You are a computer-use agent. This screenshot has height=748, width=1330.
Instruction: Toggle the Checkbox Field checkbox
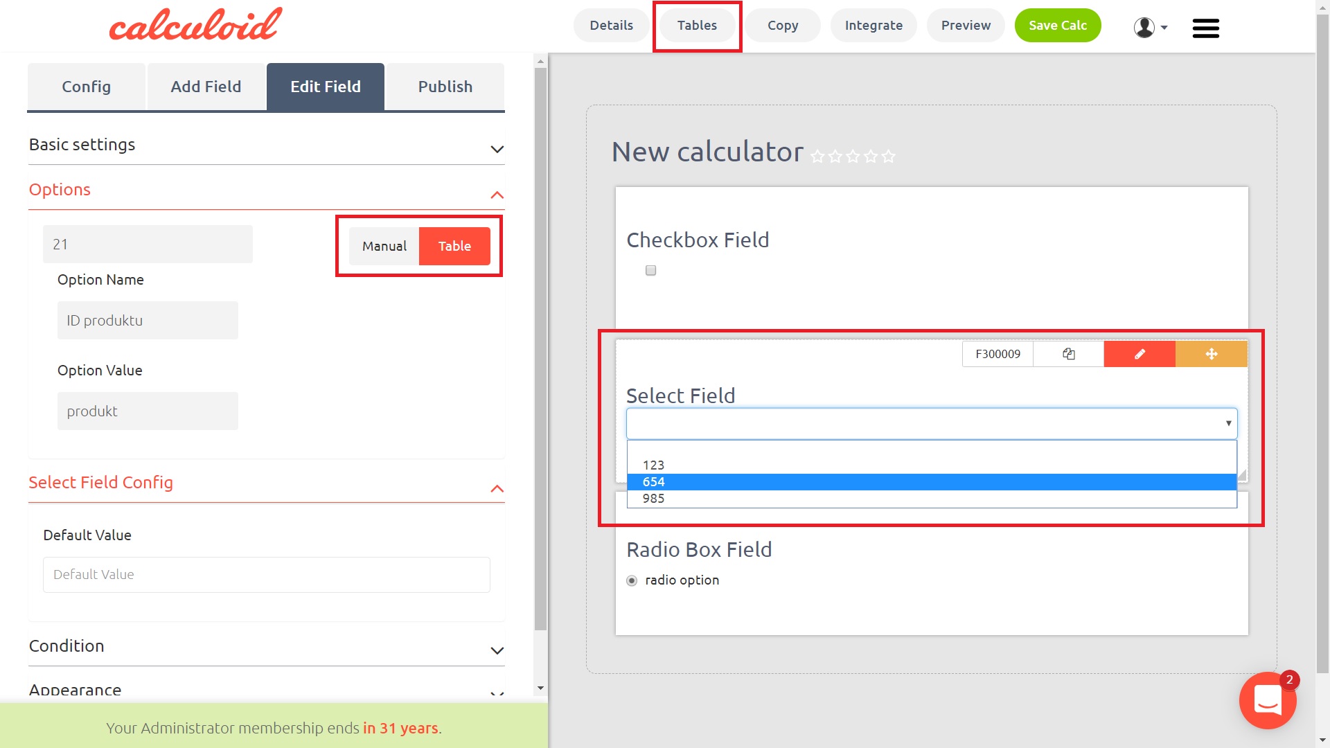click(650, 270)
